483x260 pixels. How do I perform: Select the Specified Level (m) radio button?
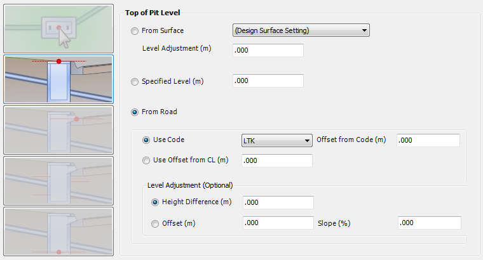pyautogui.click(x=135, y=82)
